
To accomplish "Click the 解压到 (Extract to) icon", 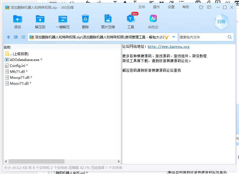I will [x=40, y=19].
